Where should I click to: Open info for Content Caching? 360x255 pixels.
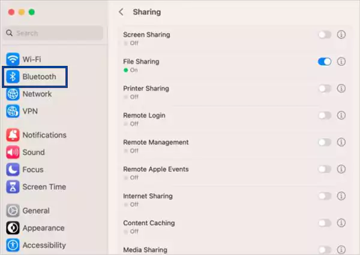(x=341, y=223)
